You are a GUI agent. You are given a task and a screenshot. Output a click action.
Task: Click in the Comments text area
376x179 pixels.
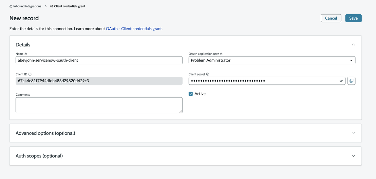[x=99, y=105]
